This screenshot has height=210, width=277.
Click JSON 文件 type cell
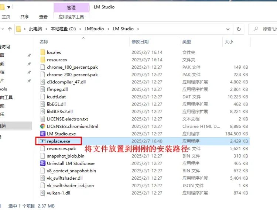193,186
